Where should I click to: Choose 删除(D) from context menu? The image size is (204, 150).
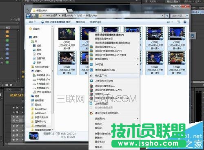[99, 138]
